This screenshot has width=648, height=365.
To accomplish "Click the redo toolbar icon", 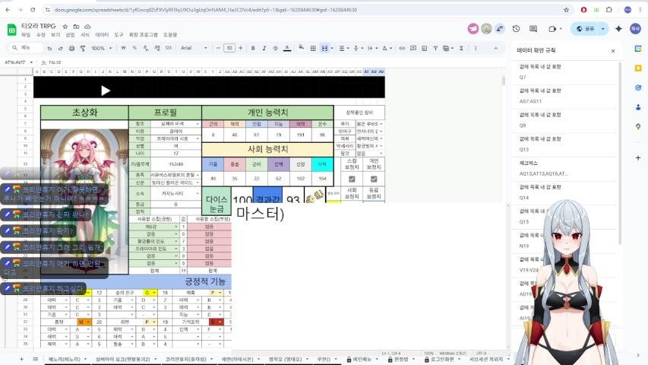I will pos(60,49).
